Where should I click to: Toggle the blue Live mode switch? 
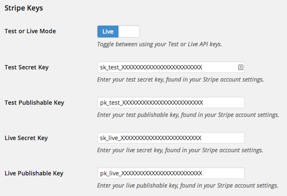(x=118, y=32)
